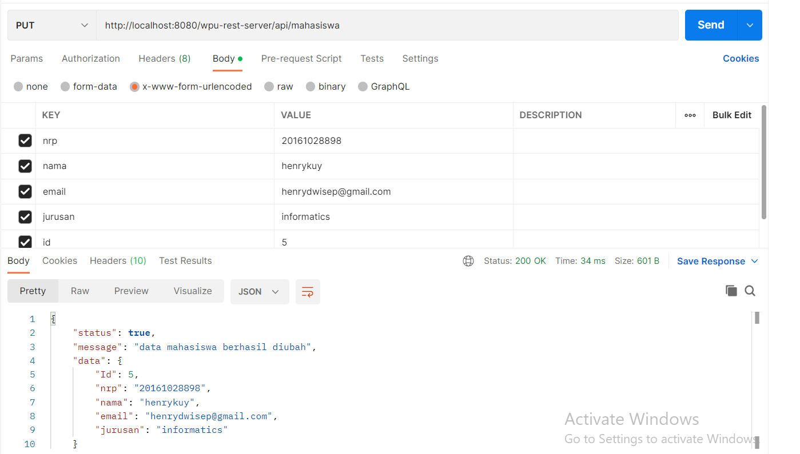Switch to the Tests request tab
The image size is (800, 454).
372,58
